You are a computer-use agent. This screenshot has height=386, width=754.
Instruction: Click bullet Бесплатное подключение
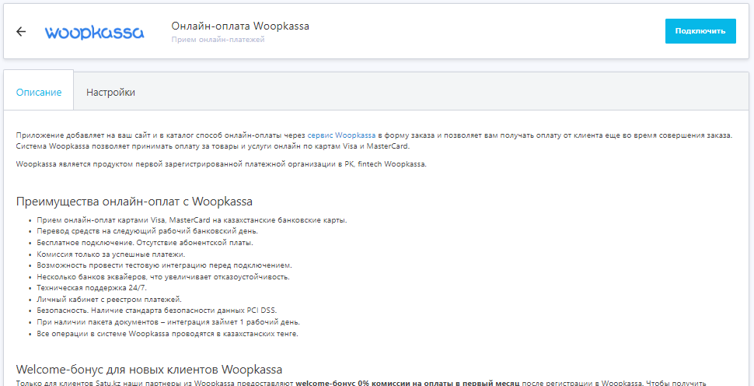145,243
